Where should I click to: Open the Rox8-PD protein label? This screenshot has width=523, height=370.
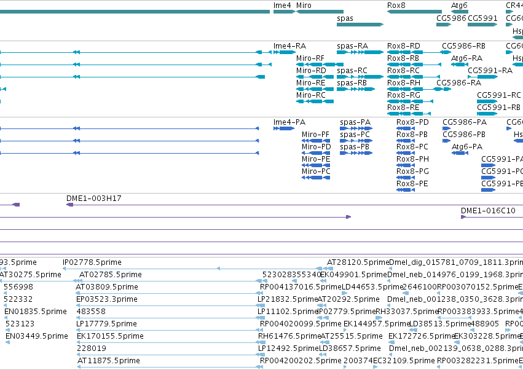point(412,122)
